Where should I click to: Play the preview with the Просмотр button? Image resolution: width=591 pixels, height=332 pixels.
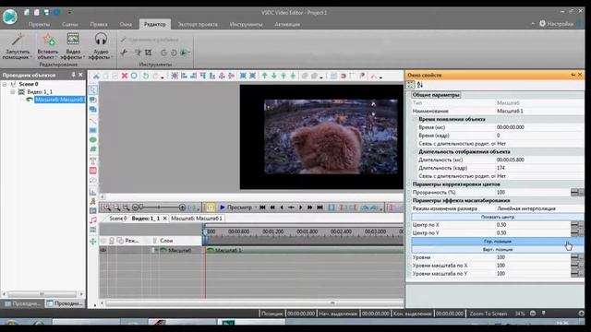[235, 207]
